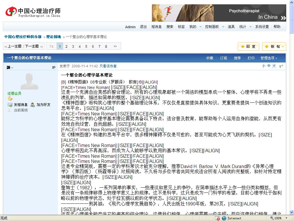Expand the 统计 dropdown arrow
The width and height of the screenshot is (294, 221).
point(250,27)
